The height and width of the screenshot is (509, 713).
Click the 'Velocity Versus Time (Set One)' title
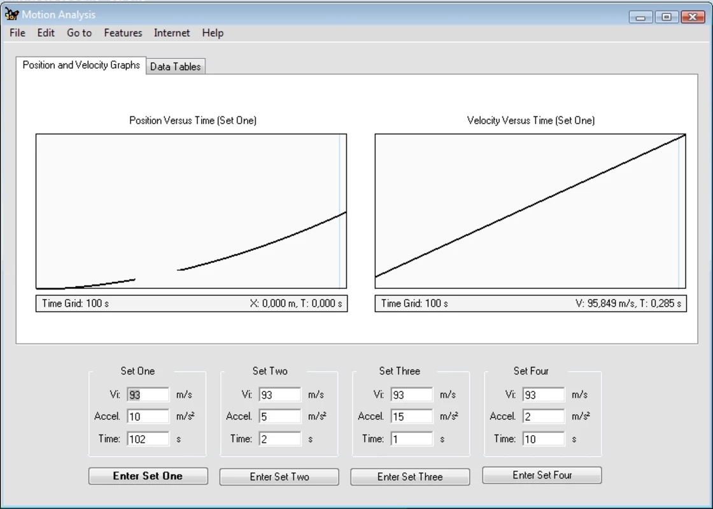(531, 120)
